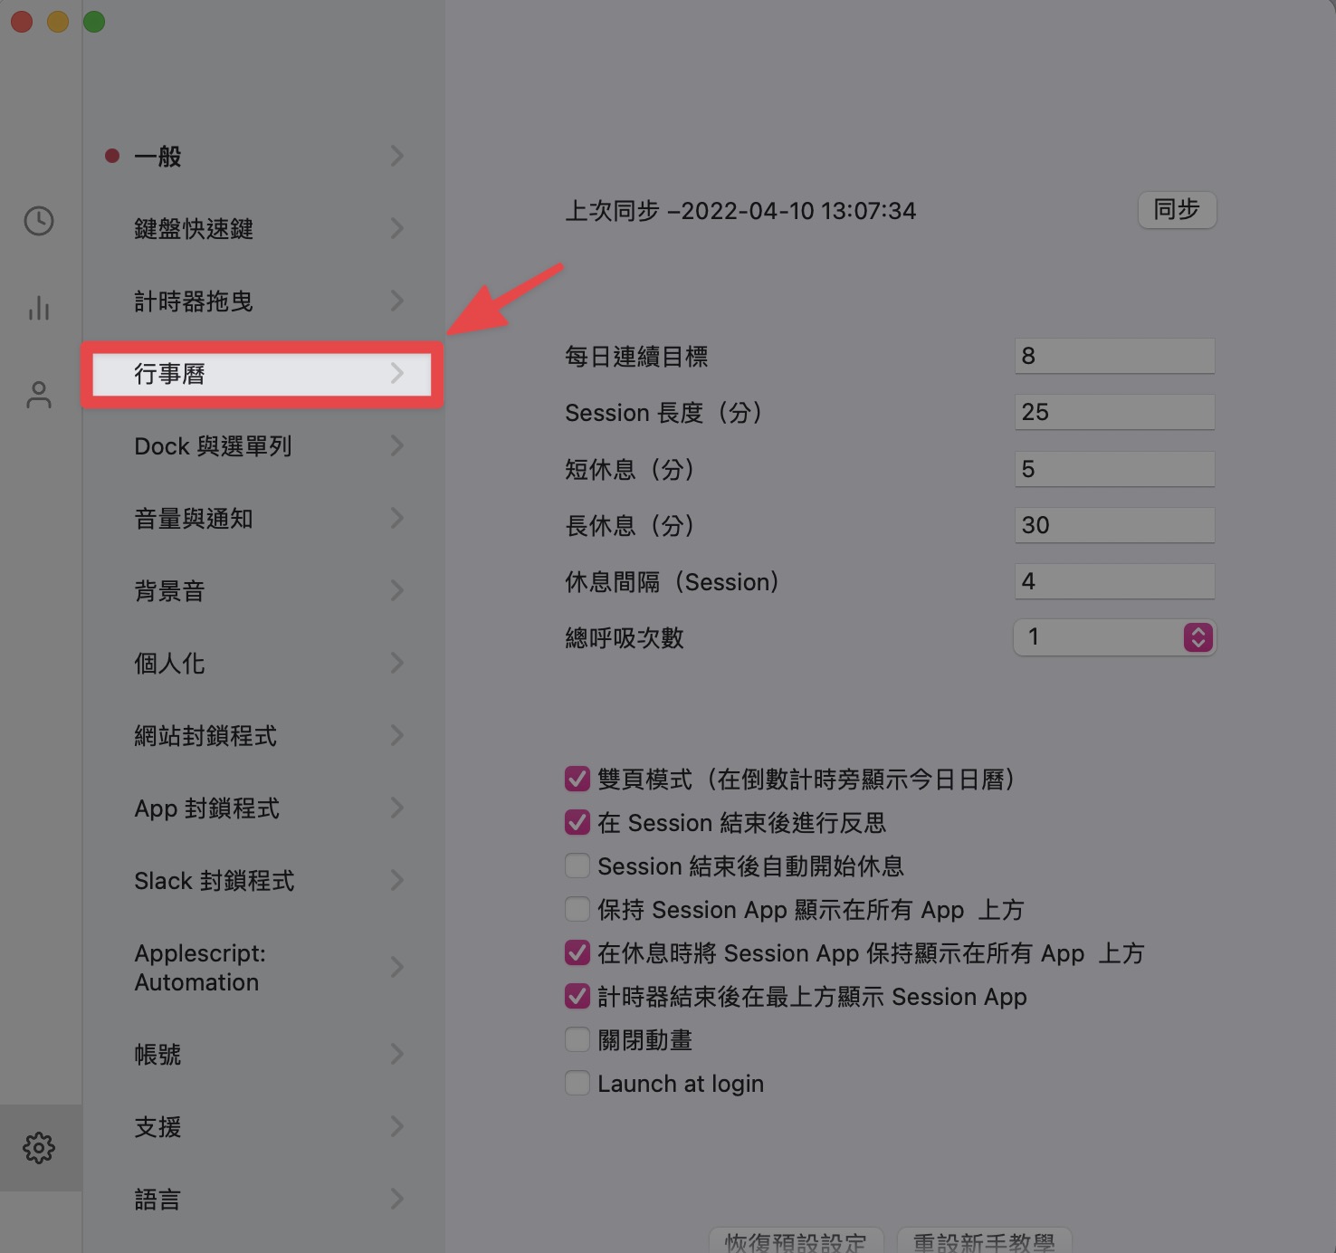Enable Launch at login checkbox
The width and height of the screenshot is (1336, 1253).
click(x=577, y=1083)
